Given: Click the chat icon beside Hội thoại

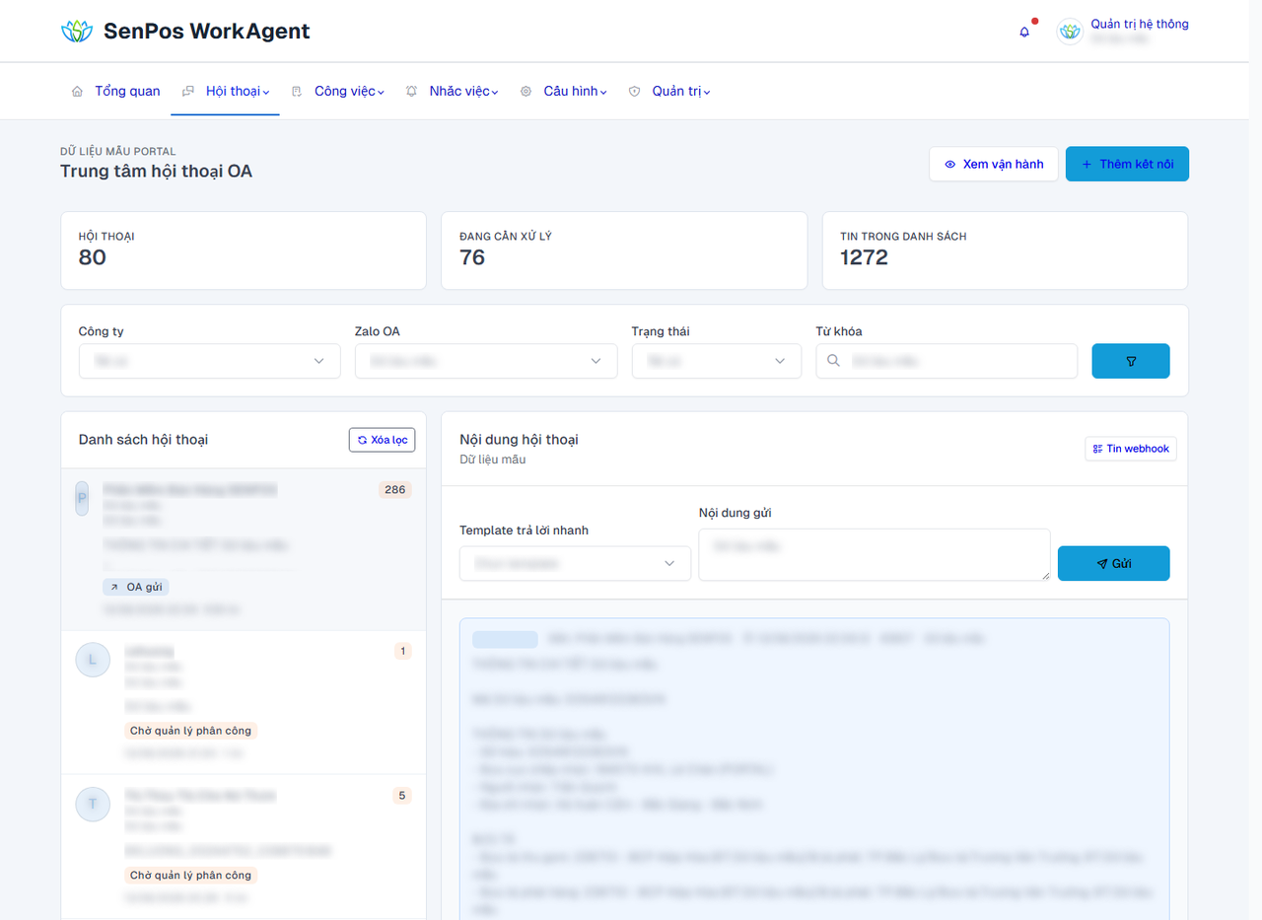Looking at the screenshot, I should pos(188,91).
